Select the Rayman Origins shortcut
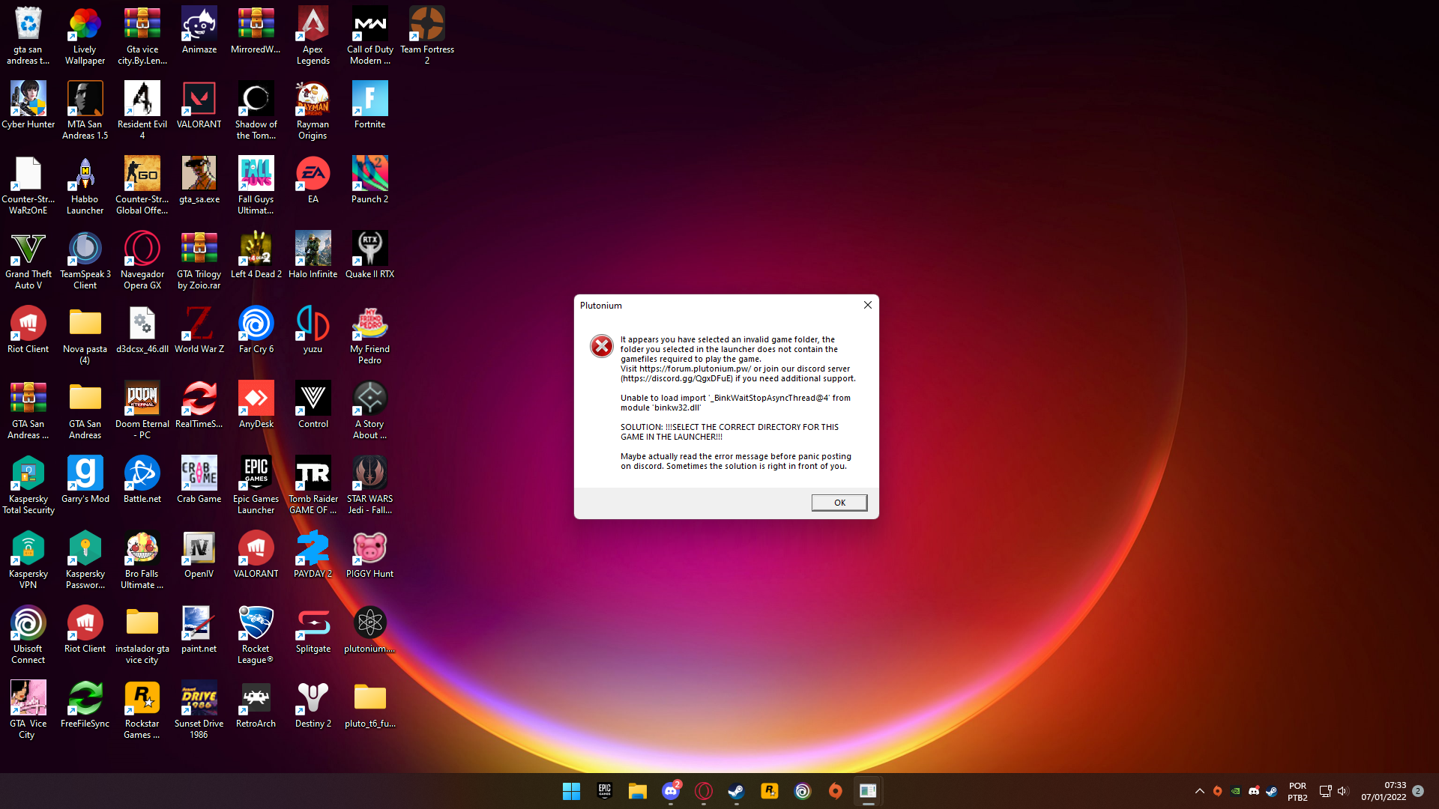 click(x=313, y=111)
